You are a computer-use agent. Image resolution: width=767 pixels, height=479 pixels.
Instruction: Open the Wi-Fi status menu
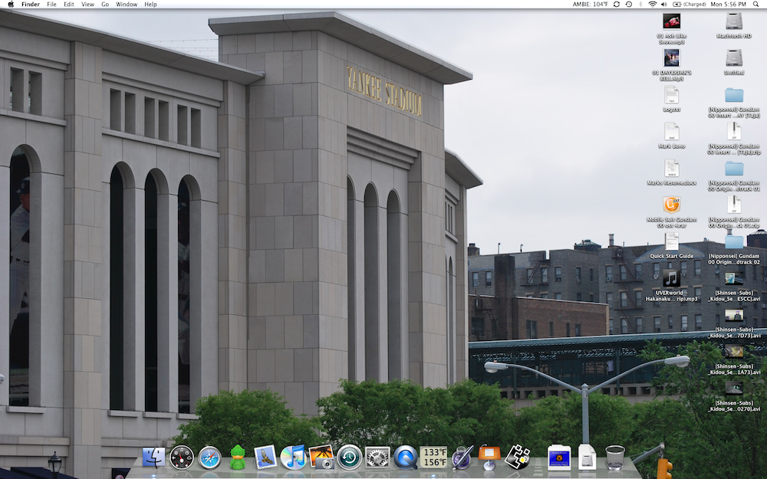[653, 4]
